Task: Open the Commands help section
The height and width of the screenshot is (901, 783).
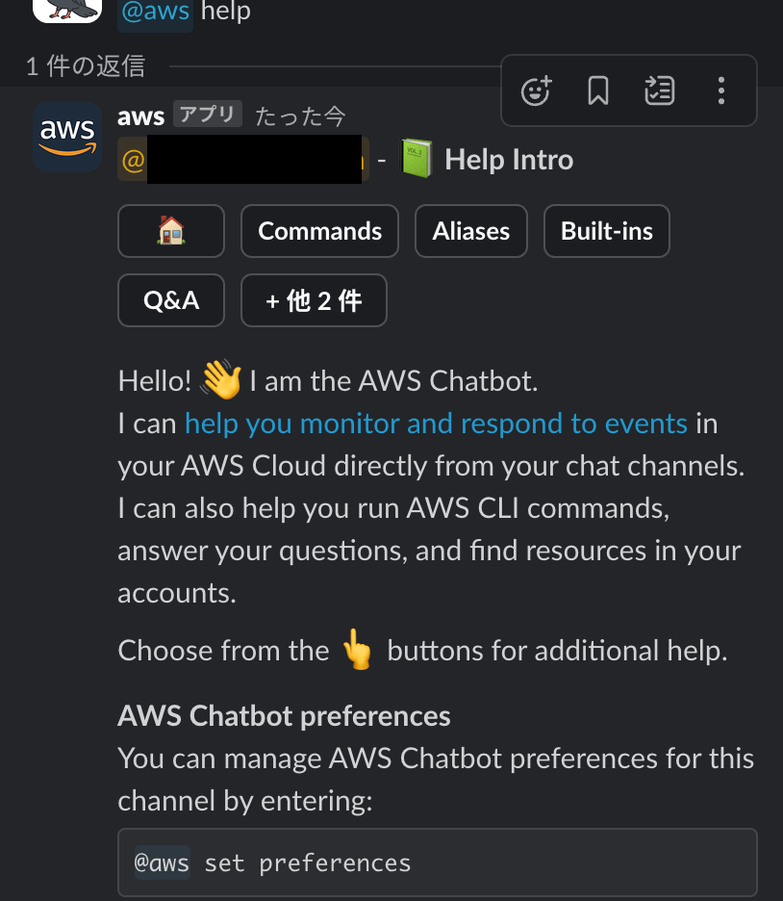Action: click(319, 231)
